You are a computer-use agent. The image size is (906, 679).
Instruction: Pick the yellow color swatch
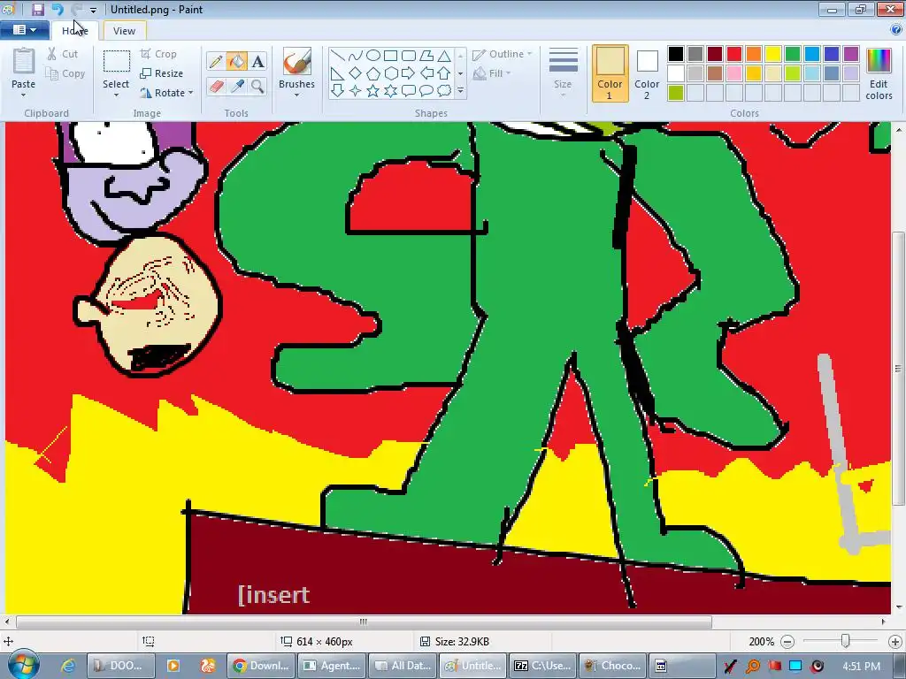773,54
